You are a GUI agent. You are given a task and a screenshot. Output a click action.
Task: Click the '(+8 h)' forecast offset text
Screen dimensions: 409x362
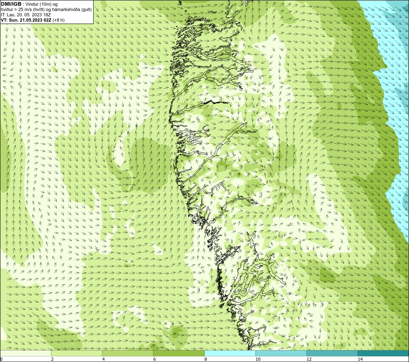click(x=58, y=20)
